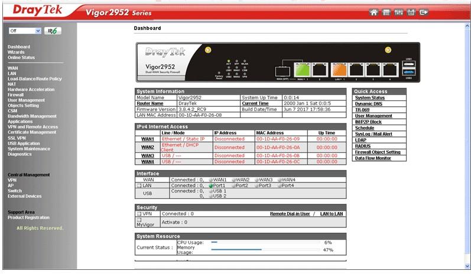
Task: Click the list view icon in header
Action: point(386,12)
